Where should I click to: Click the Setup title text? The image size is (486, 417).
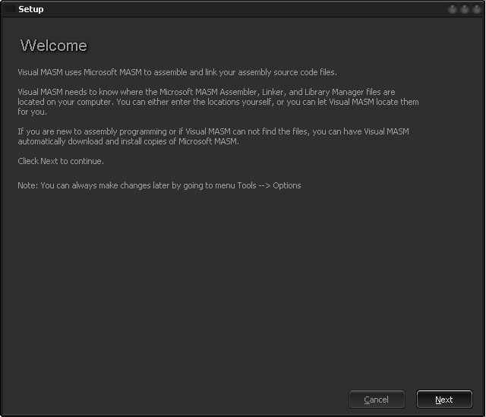pyautogui.click(x=31, y=9)
